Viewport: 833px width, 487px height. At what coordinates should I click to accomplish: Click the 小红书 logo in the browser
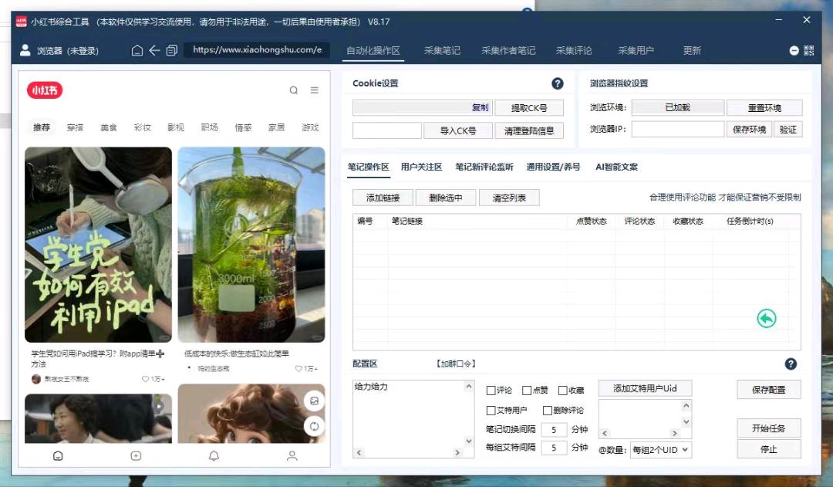click(45, 90)
